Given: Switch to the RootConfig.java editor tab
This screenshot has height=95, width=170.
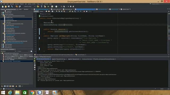Looking at the screenshot, I should pyautogui.click(x=69, y=9).
